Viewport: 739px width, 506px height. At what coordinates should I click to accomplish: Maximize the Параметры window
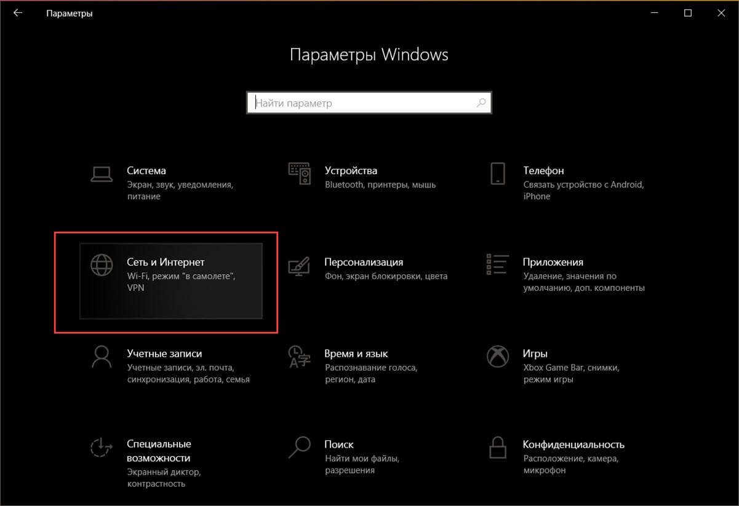(688, 13)
